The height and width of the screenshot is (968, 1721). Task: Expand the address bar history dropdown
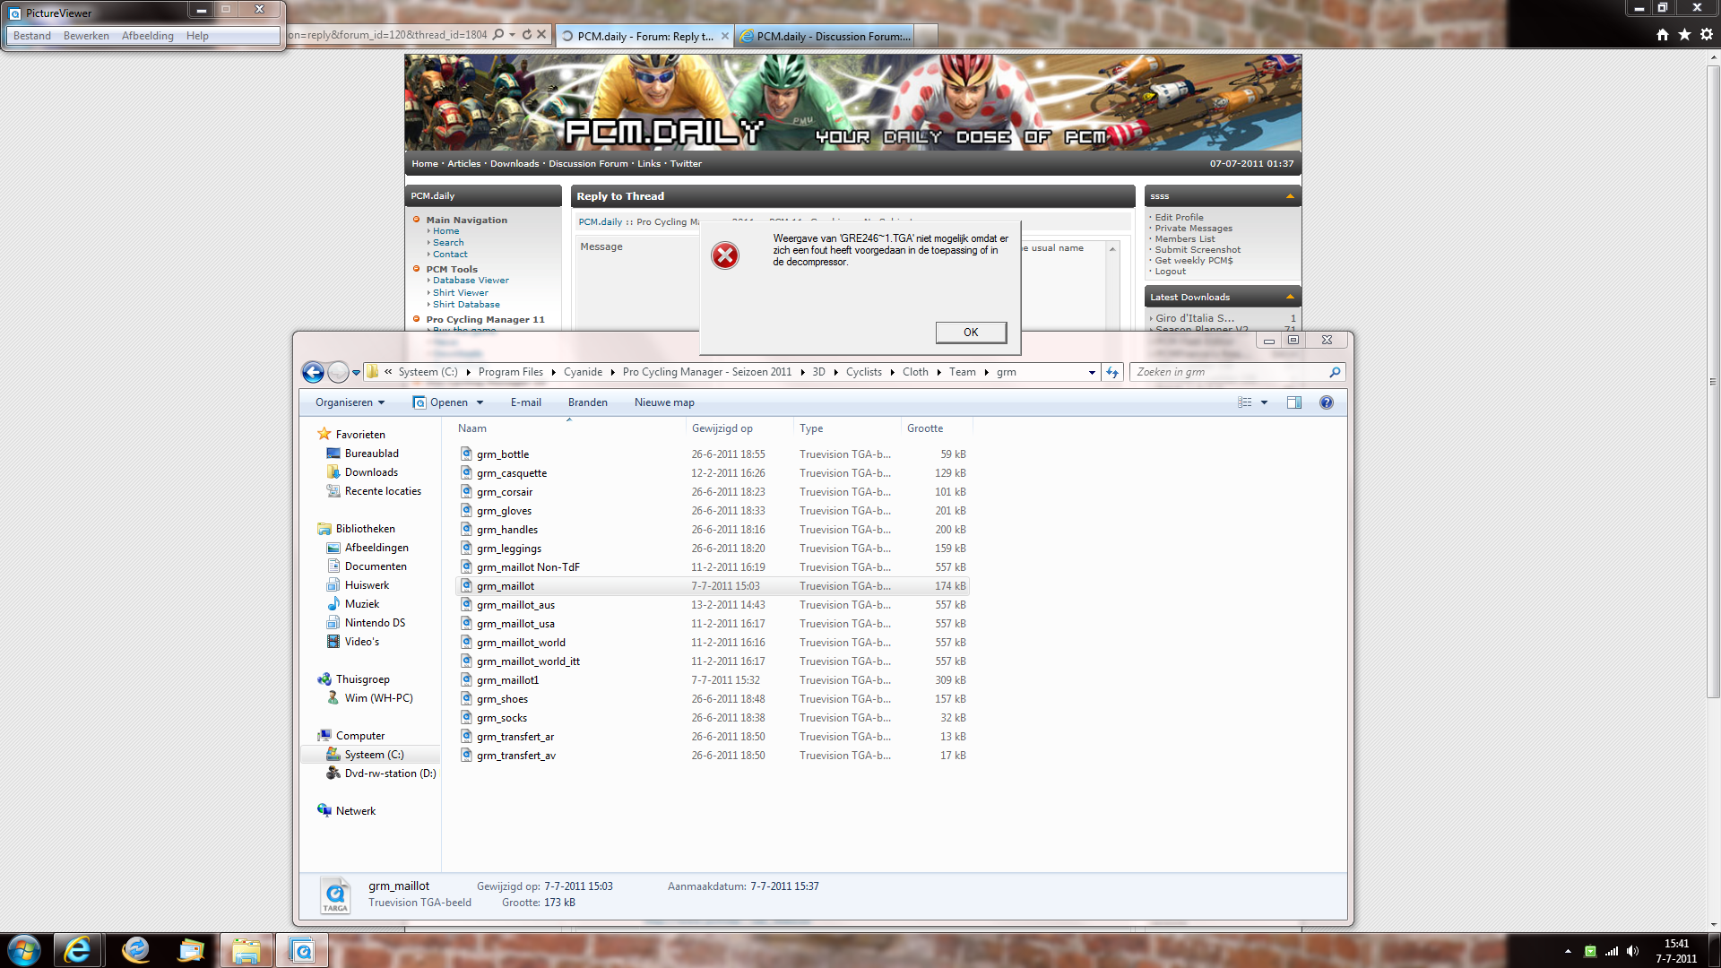tap(1091, 372)
